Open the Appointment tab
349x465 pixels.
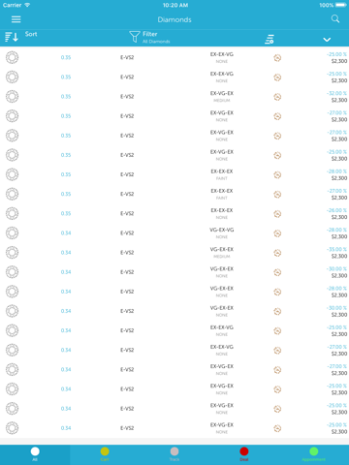[314, 454]
